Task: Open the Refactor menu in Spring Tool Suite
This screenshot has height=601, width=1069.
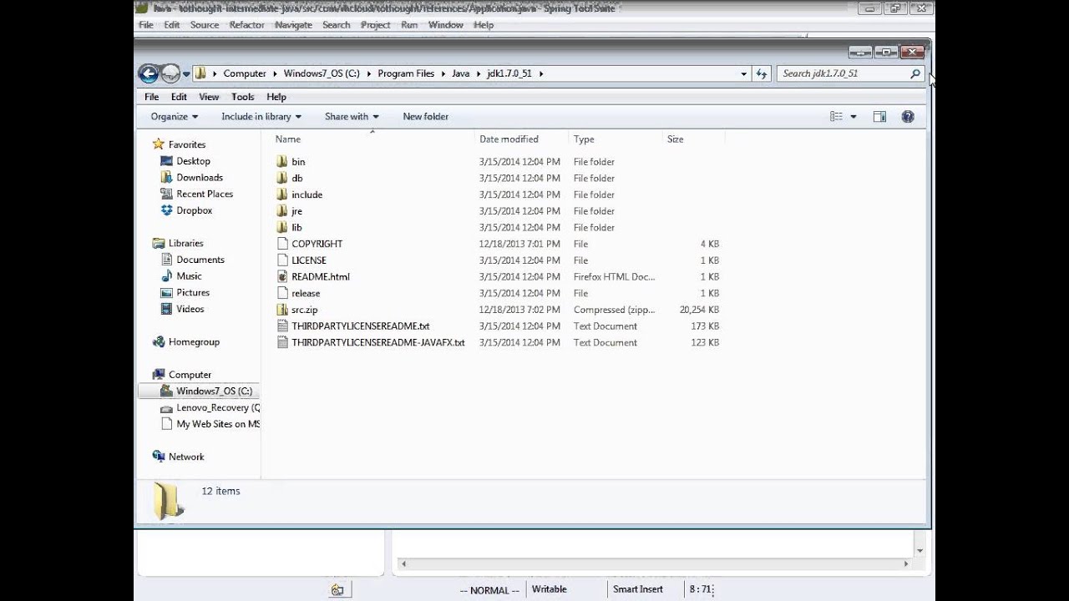Action: [247, 25]
